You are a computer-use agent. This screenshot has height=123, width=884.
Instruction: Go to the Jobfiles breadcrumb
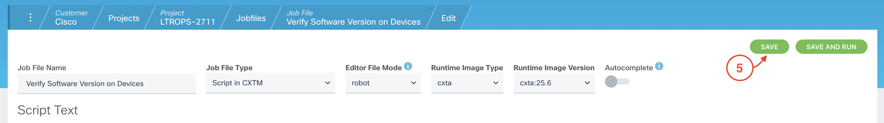251,18
